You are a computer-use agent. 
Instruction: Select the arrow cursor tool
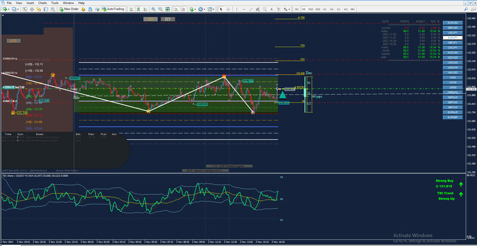pyautogui.click(x=222, y=10)
